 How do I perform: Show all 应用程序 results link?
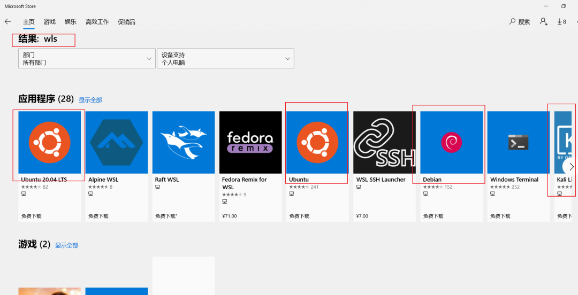tap(90, 100)
